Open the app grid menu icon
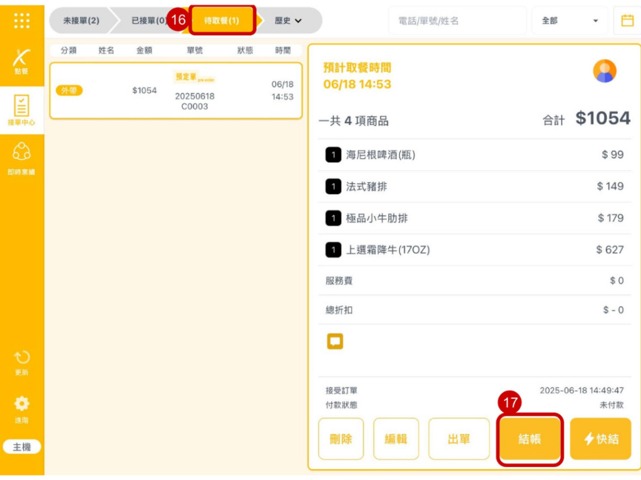This screenshot has width=641, height=480. (x=21, y=21)
